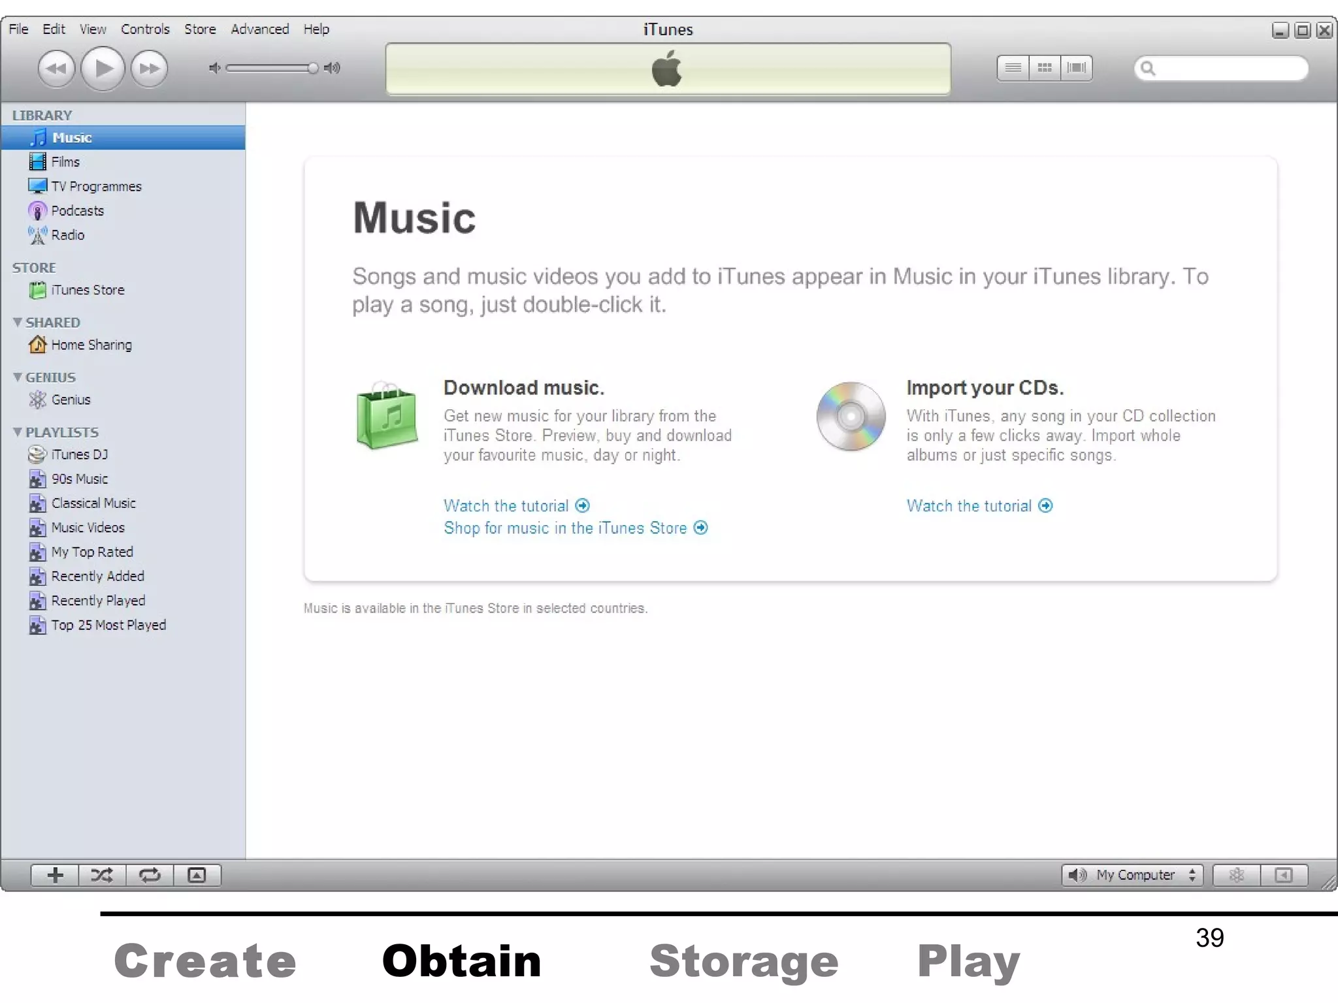The width and height of the screenshot is (1338, 1003).
Task: Switch to Cover Flow view
Action: (1076, 68)
